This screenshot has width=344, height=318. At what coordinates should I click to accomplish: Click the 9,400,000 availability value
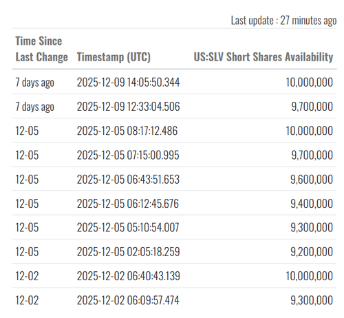point(312,204)
